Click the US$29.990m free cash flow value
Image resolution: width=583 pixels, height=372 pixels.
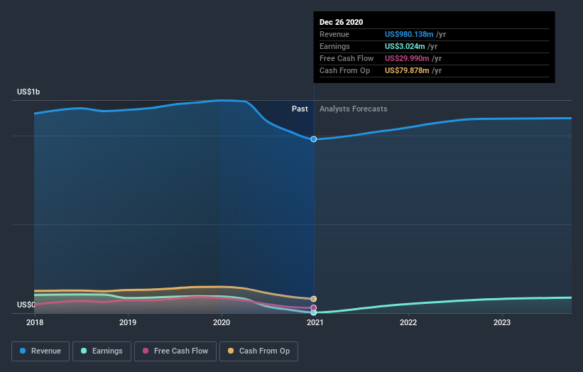[x=407, y=58]
